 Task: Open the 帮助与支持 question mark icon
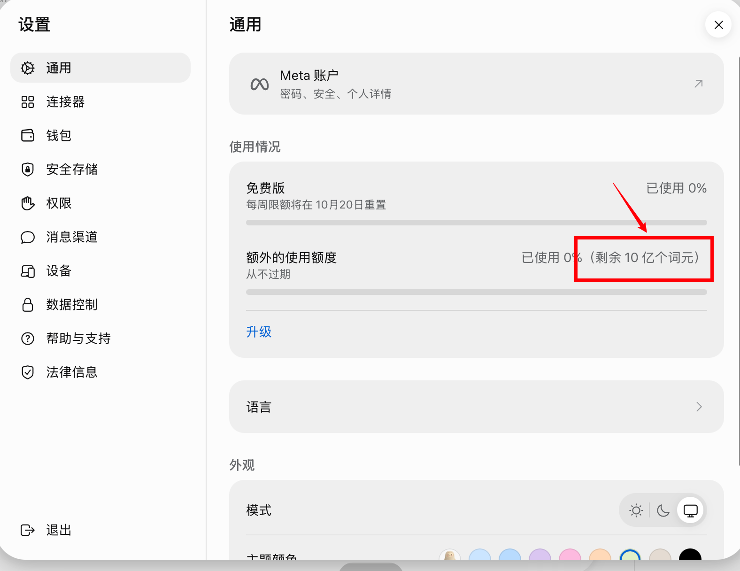point(28,339)
